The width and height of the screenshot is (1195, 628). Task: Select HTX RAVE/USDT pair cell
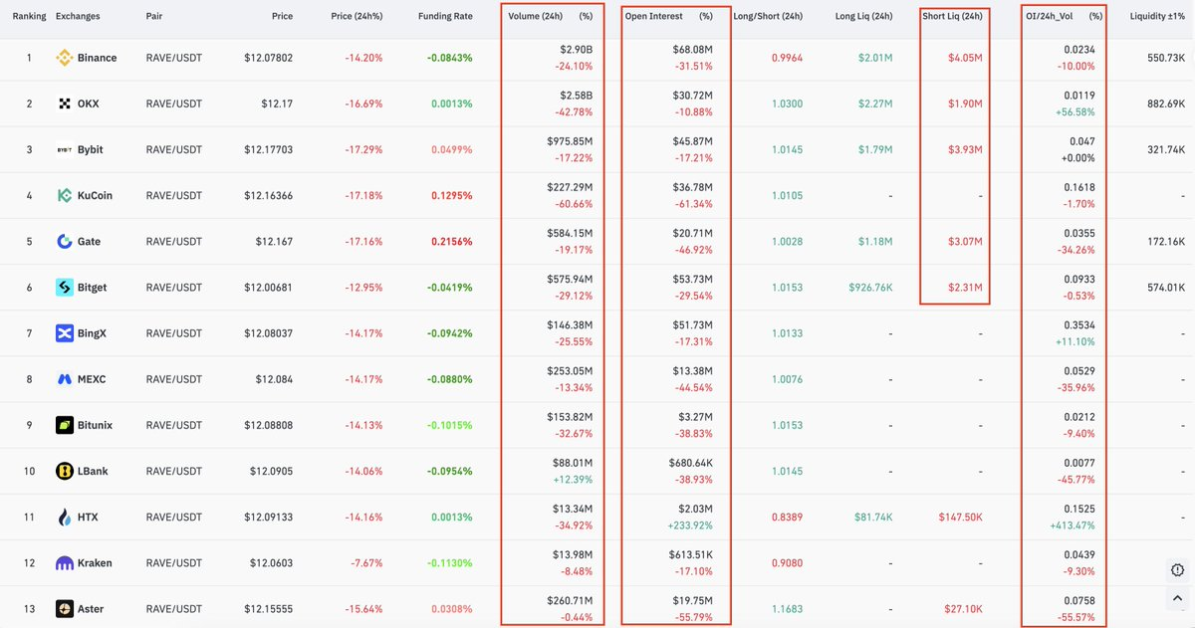173,518
